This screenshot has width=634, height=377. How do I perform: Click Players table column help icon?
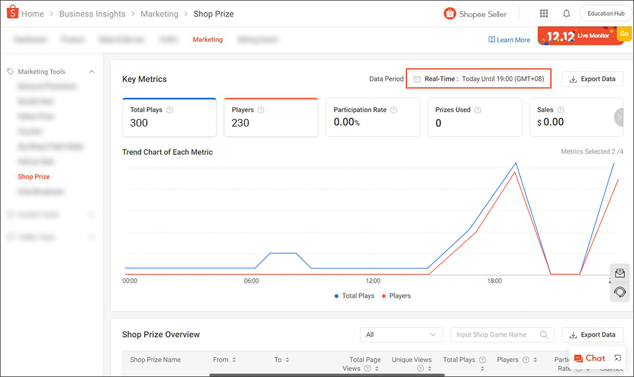(x=526, y=360)
